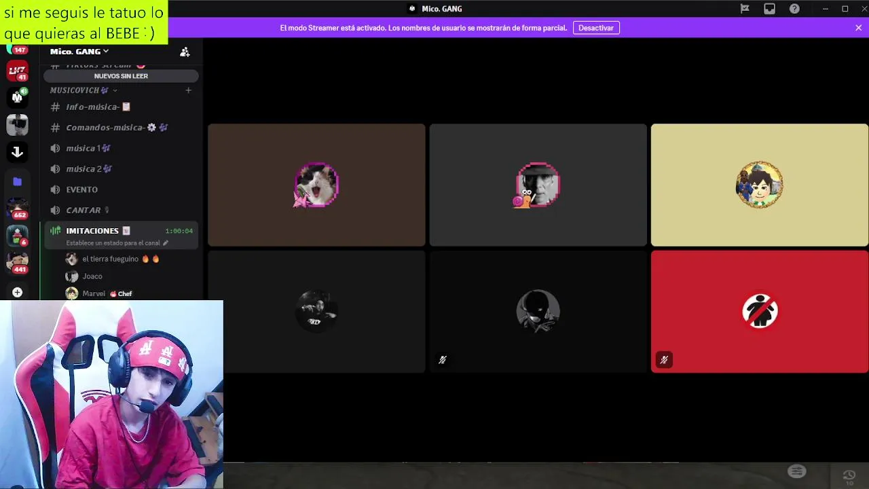Join the CANTAR voice channel
The image size is (869, 489).
pyautogui.click(x=121, y=210)
